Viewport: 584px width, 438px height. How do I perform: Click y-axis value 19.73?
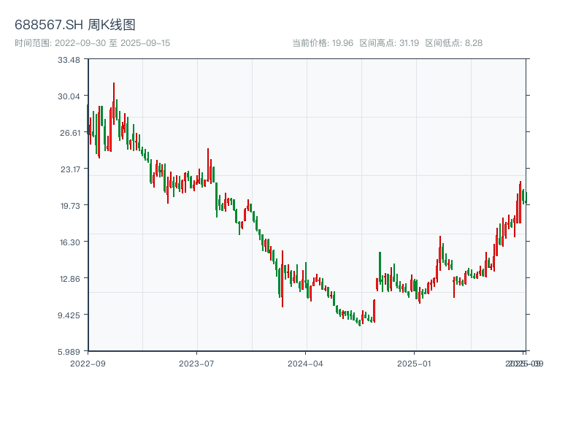70,206
